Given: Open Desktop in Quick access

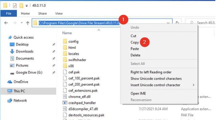Looking at the screenshot, I should click(x=22, y=44).
